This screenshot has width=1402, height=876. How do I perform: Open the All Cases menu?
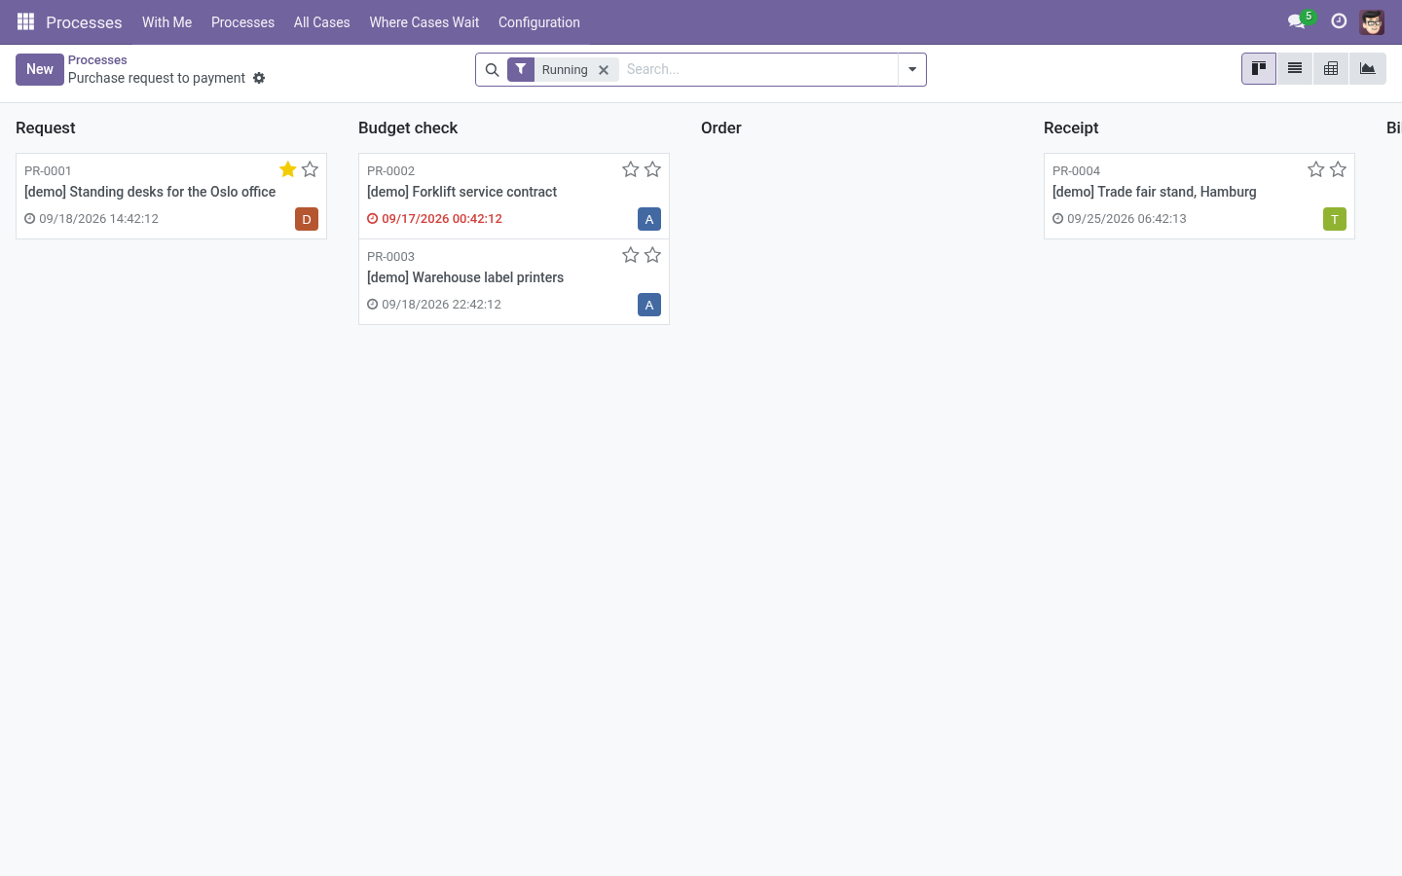point(321,22)
